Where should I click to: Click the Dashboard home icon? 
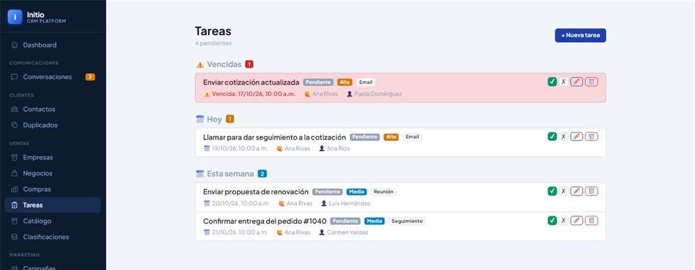point(15,45)
